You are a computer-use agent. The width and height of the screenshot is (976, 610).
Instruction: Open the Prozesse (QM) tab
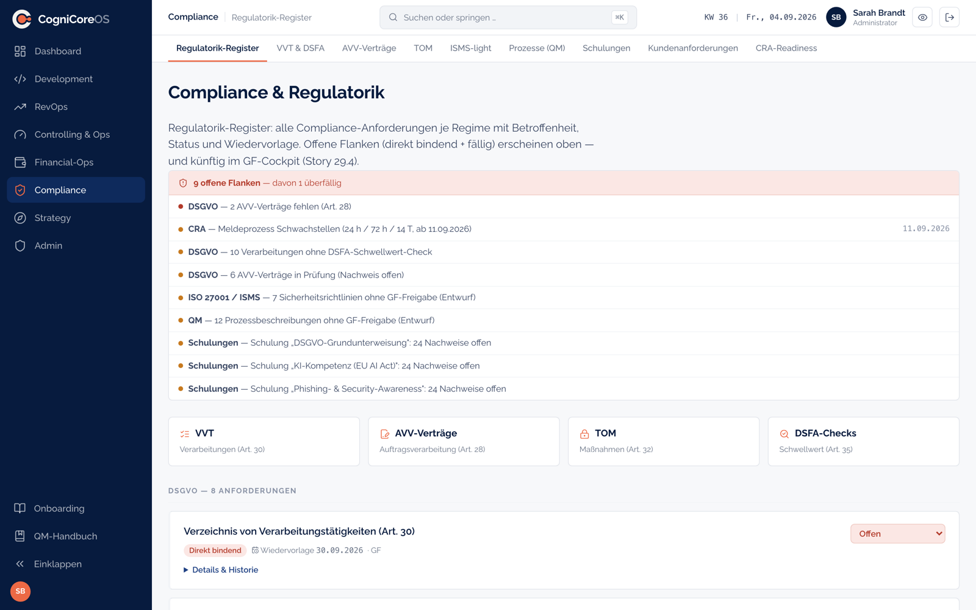click(x=537, y=48)
